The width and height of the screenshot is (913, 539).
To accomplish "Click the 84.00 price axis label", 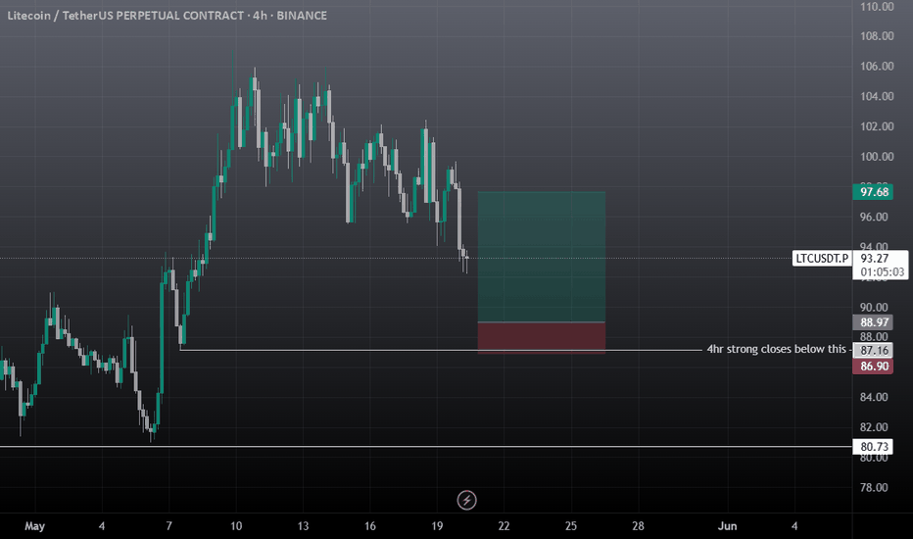I will (874, 398).
